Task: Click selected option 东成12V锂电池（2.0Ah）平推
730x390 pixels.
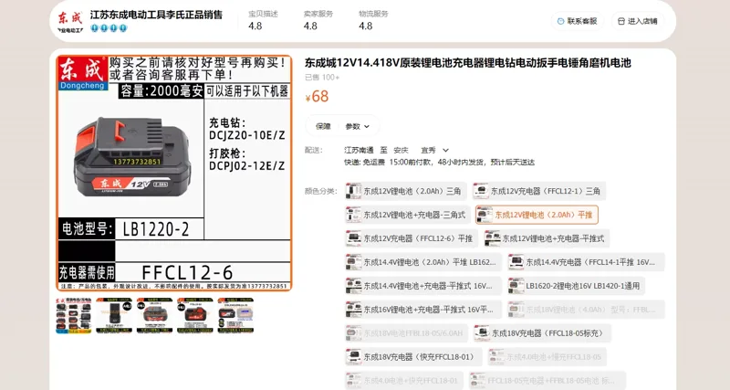Action: click(x=537, y=215)
